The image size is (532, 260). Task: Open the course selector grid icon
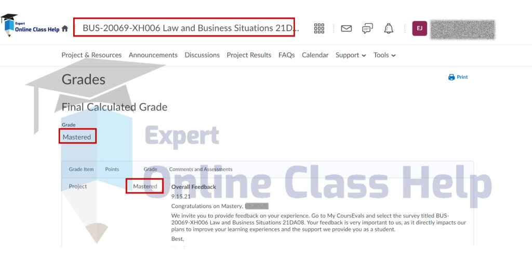coord(319,29)
